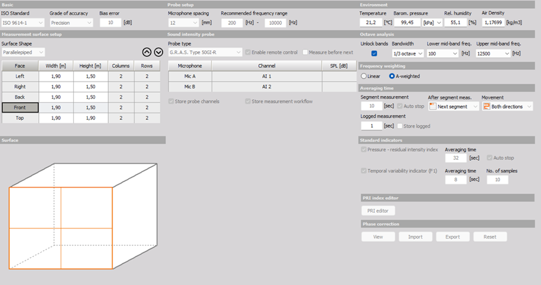
Task: Enable Measure before next checkbox
Action: click(x=305, y=52)
